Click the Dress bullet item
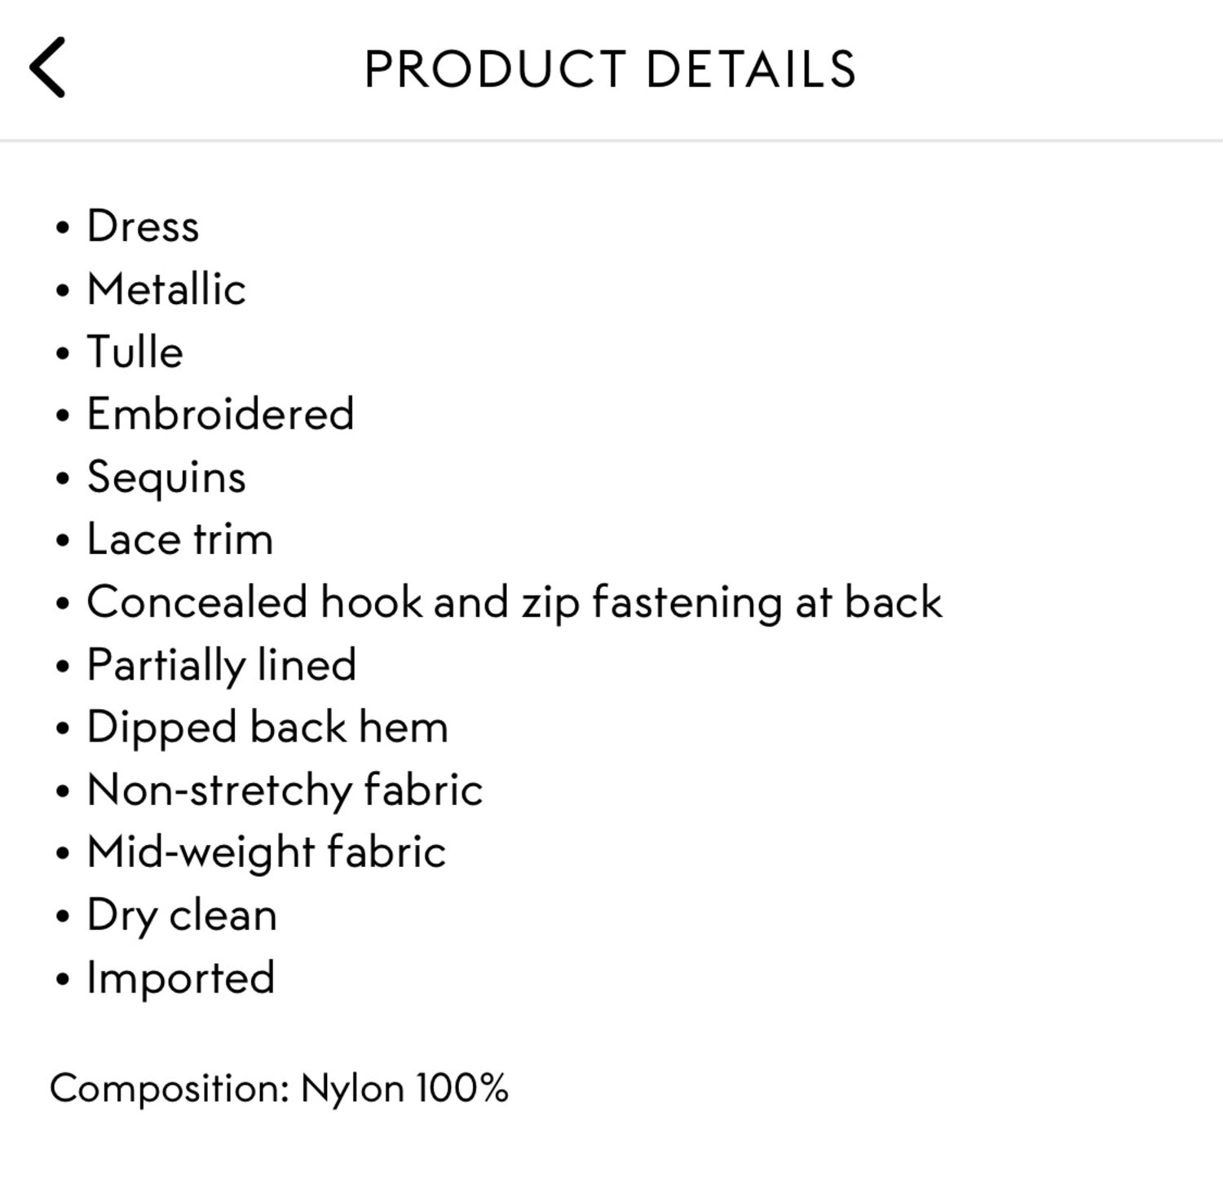The image size is (1223, 1184). click(x=143, y=226)
